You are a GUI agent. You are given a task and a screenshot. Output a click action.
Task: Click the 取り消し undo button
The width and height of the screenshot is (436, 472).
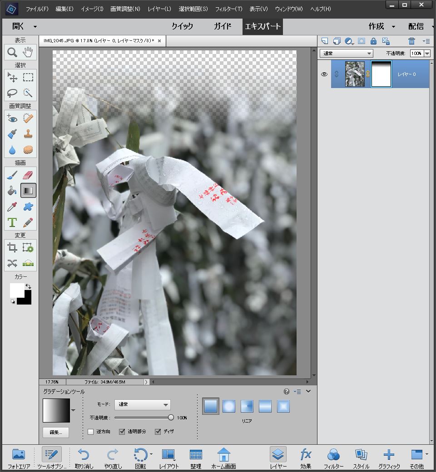click(83, 457)
